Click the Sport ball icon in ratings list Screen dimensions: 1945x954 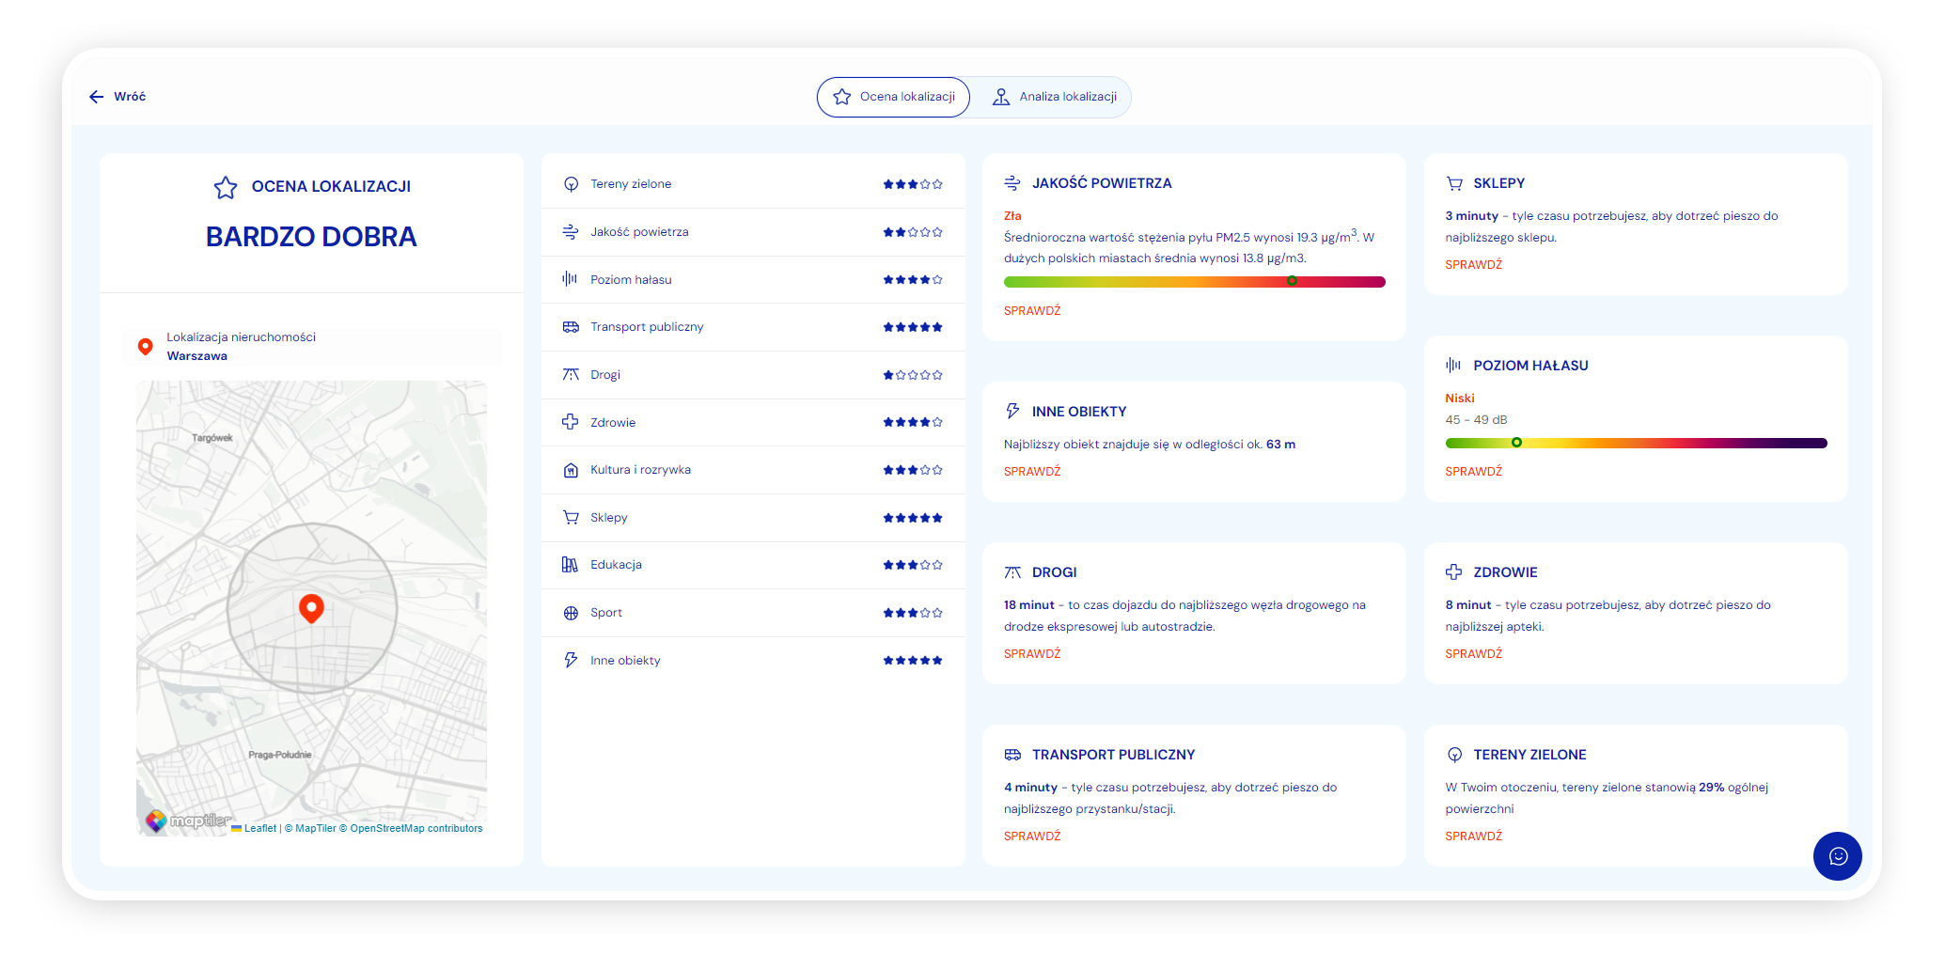[571, 613]
